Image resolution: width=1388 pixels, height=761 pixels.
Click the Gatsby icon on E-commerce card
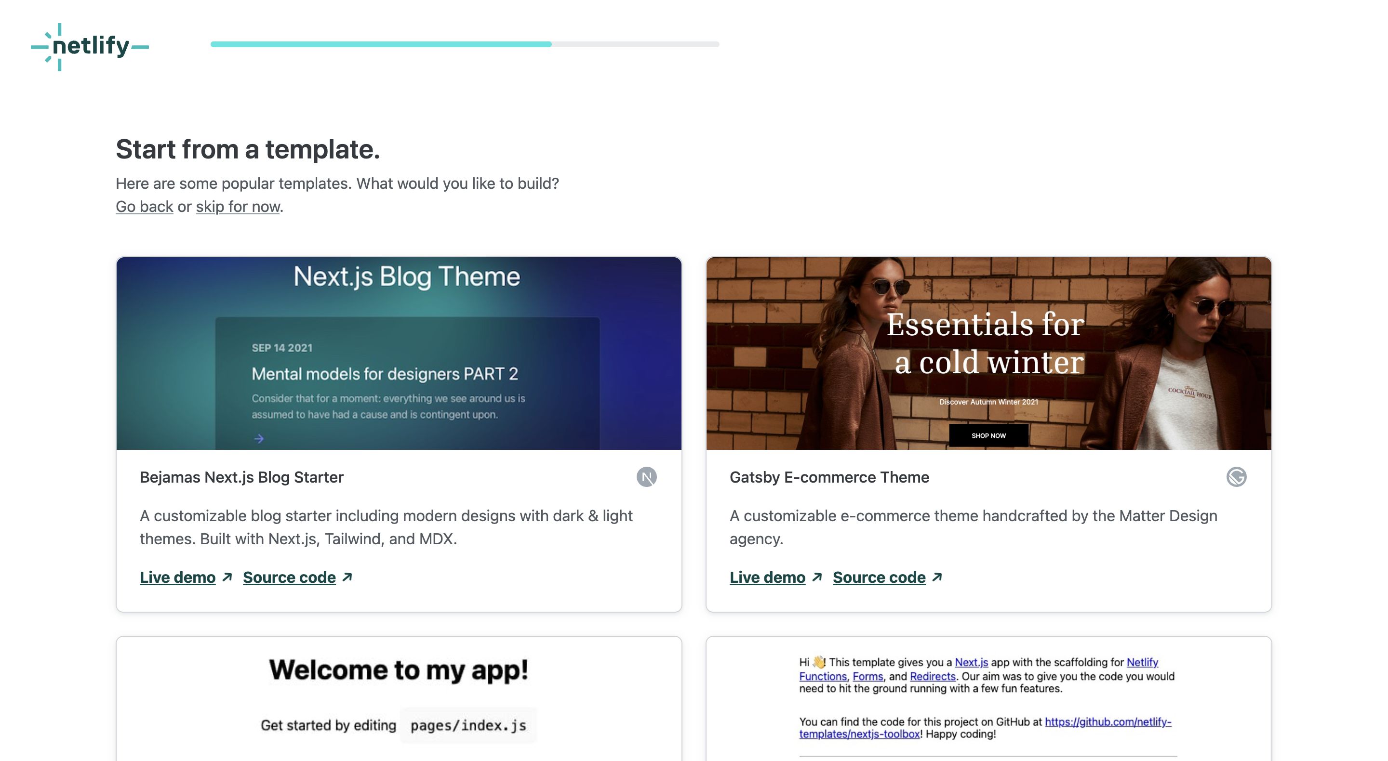pyautogui.click(x=1236, y=477)
